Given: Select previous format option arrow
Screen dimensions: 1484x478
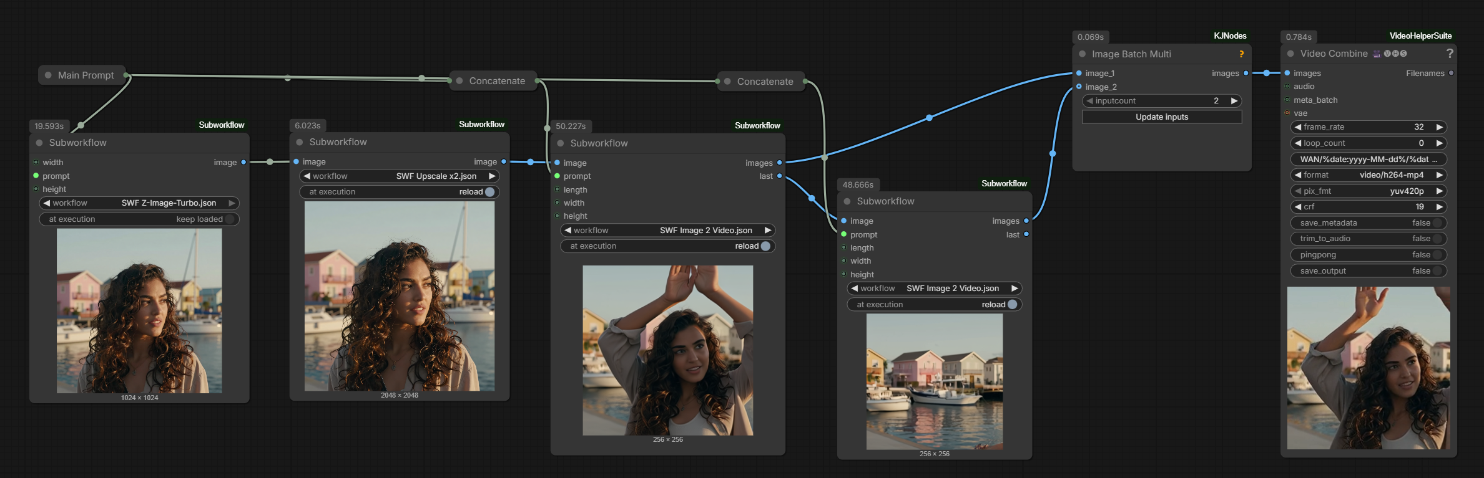Looking at the screenshot, I should coord(1298,175).
